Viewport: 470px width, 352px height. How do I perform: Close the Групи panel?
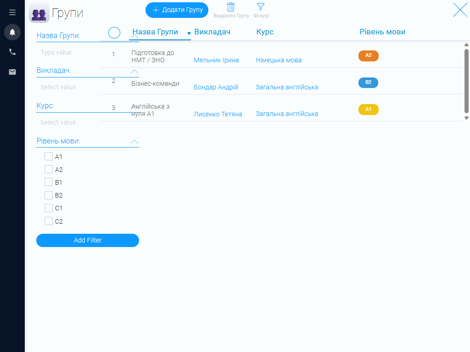460,10
